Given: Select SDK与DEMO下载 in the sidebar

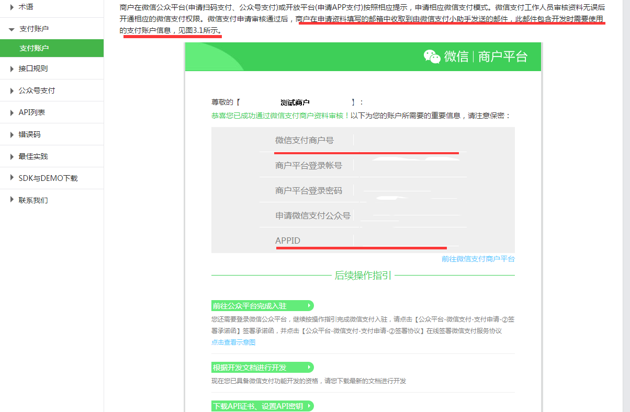Looking at the screenshot, I should pos(48,178).
